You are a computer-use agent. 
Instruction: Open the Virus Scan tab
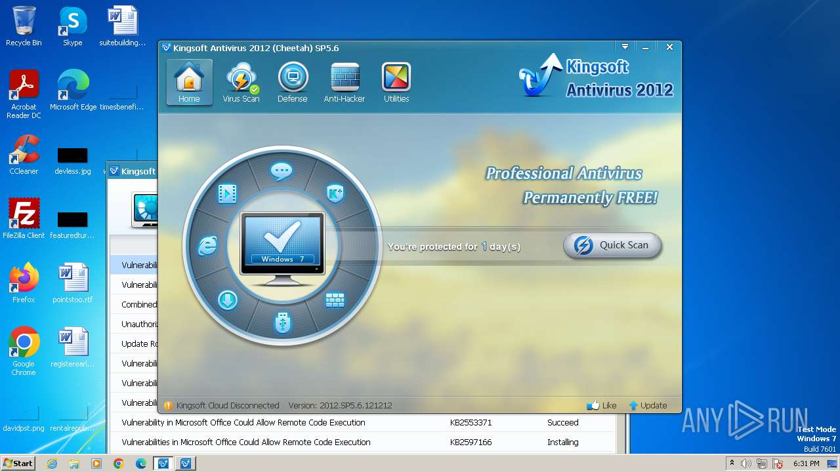[241, 83]
